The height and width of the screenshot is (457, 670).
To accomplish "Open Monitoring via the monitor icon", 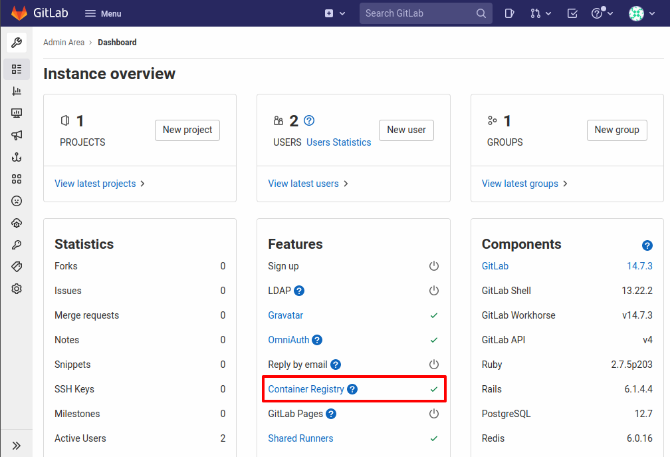I will (x=17, y=112).
